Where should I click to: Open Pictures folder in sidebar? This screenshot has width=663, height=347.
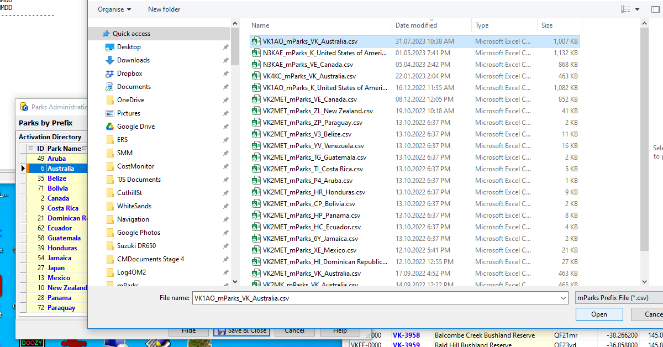129,113
